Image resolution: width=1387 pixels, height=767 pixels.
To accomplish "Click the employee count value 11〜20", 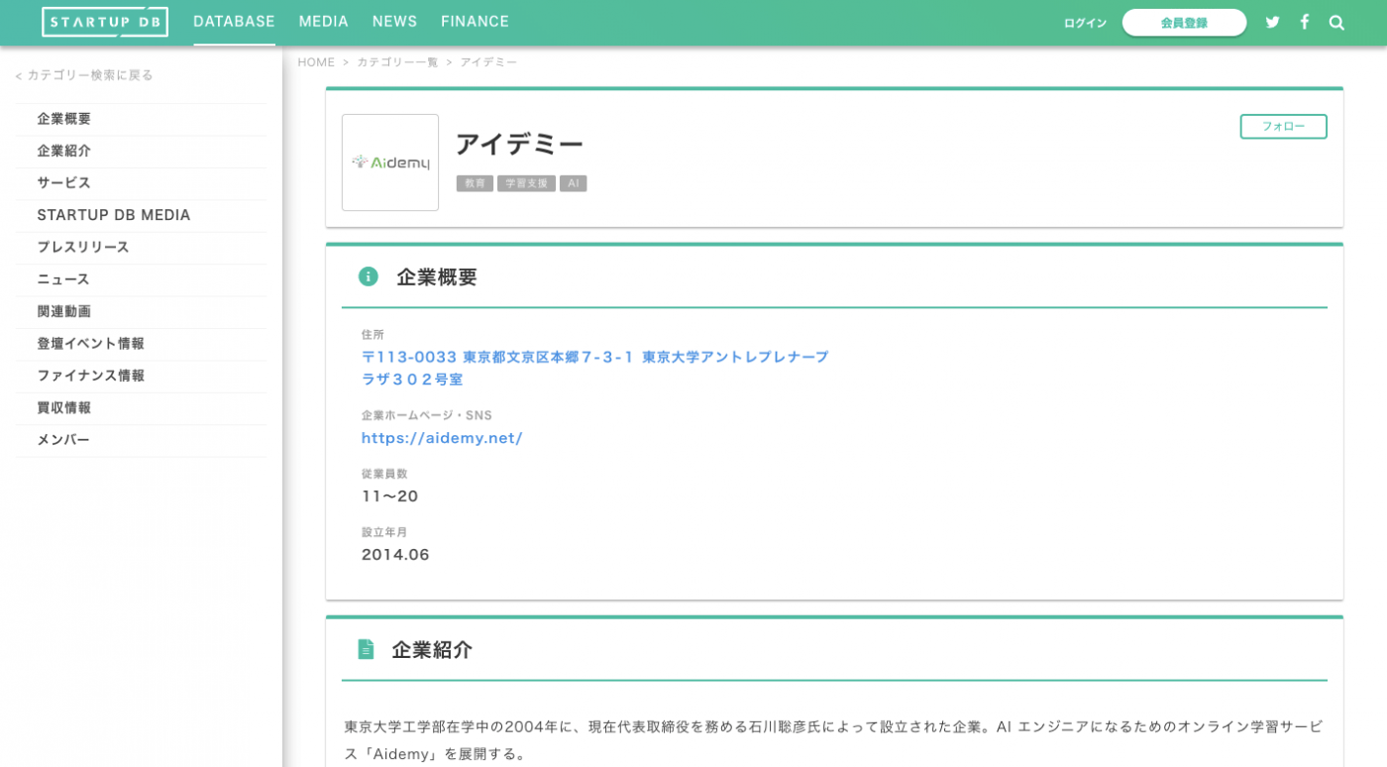I will (390, 496).
